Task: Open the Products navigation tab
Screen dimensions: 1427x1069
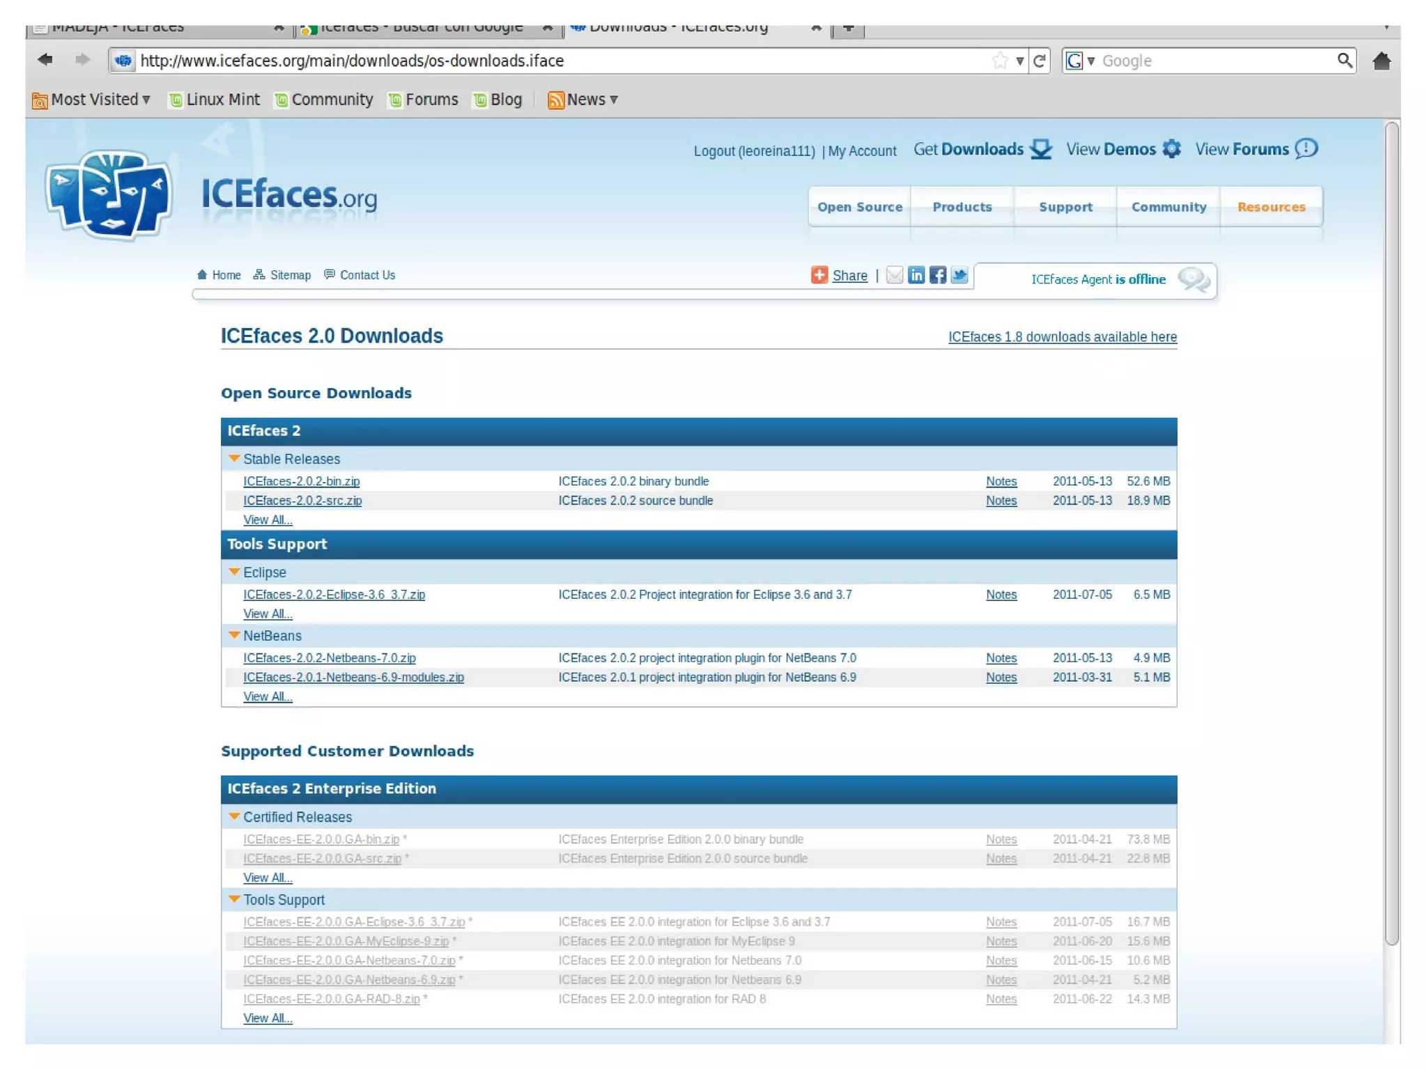Action: (x=962, y=207)
